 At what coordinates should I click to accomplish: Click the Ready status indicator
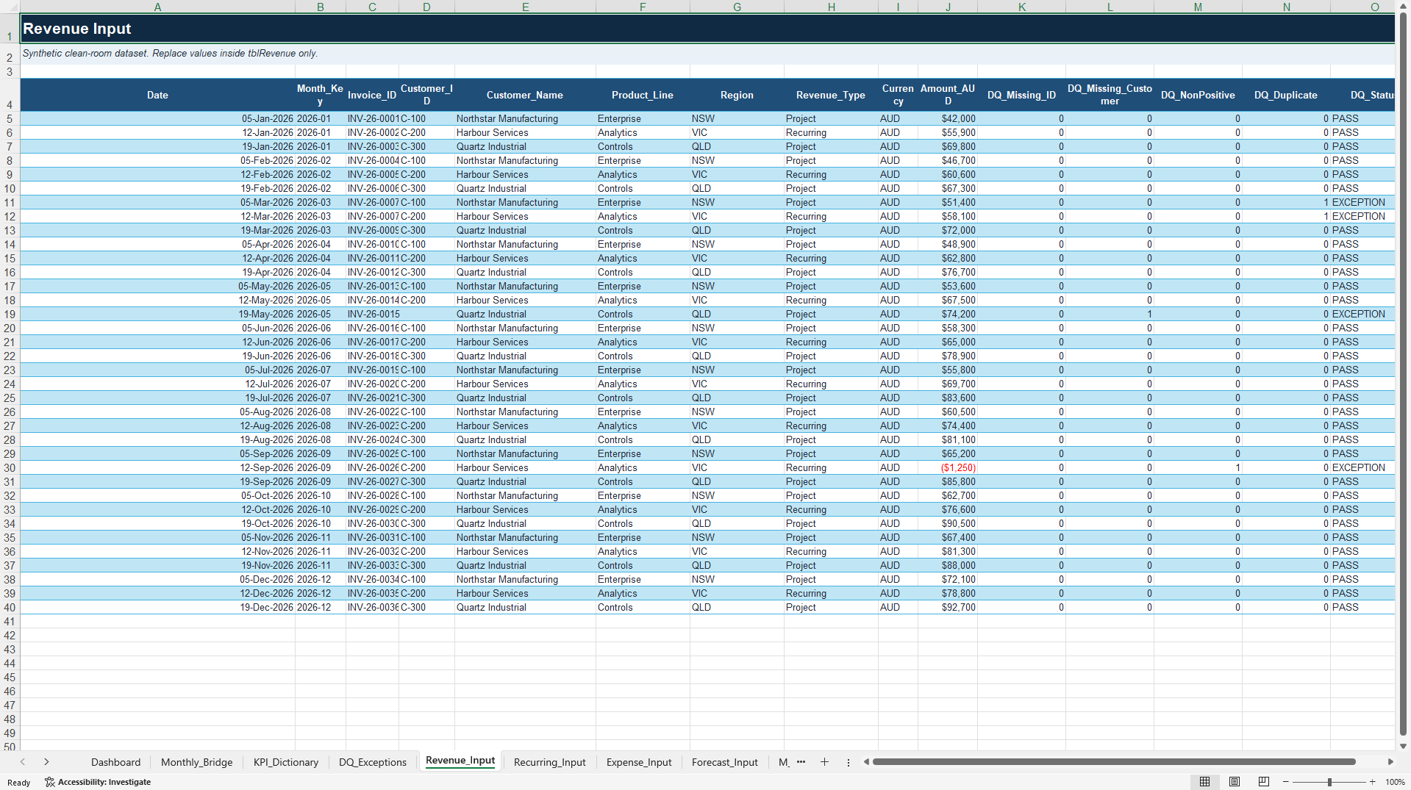[18, 783]
